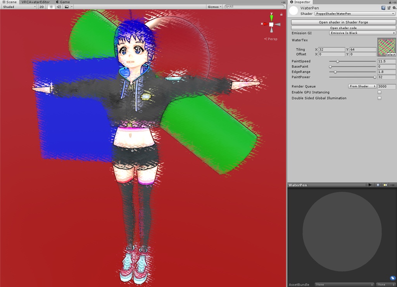397x287 pixels.
Task: Open the material presets slider icon
Action: (388, 8)
